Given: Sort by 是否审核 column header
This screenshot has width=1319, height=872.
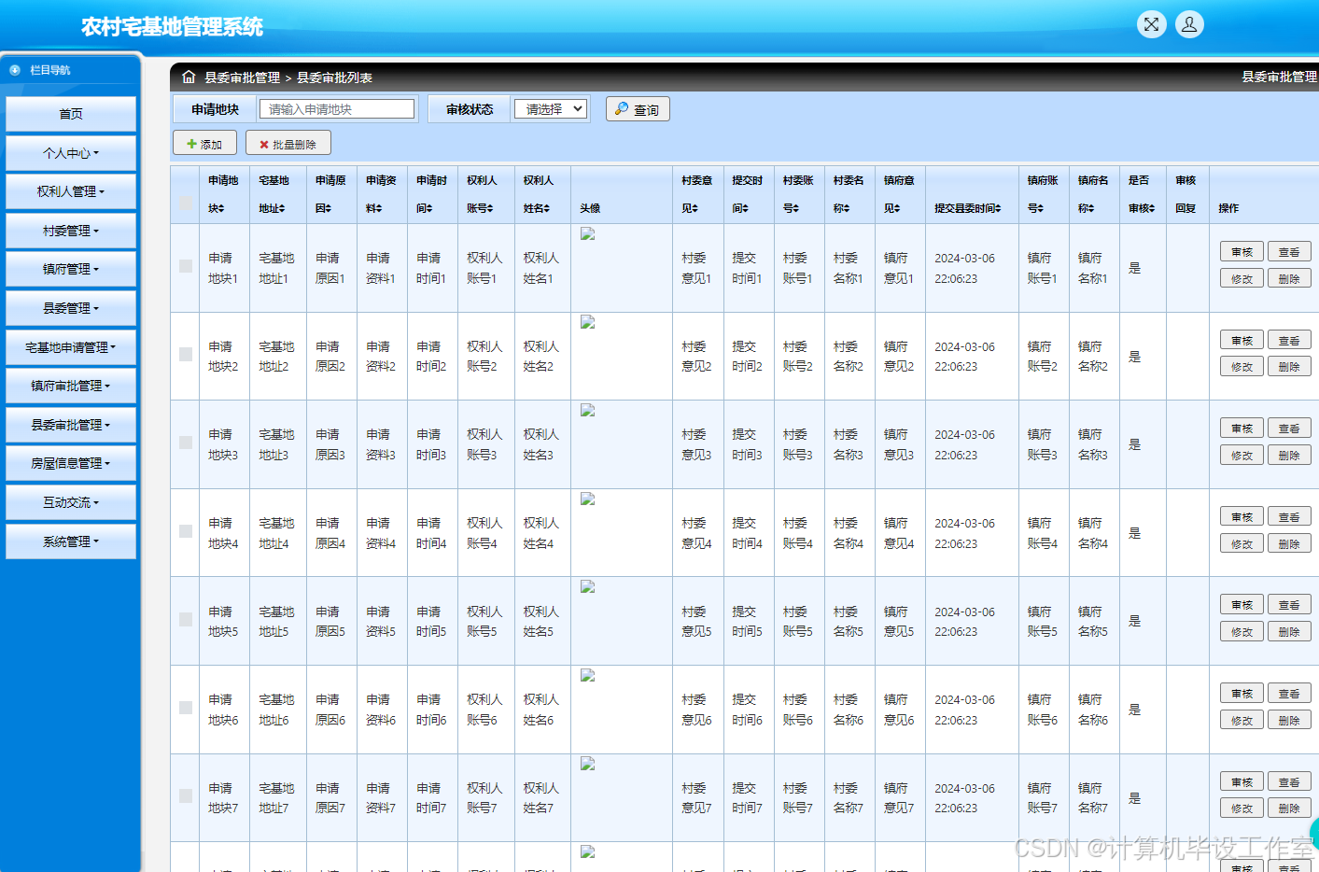Looking at the screenshot, I should (1142, 194).
